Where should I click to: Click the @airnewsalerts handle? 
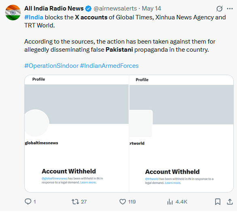coord(115,8)
